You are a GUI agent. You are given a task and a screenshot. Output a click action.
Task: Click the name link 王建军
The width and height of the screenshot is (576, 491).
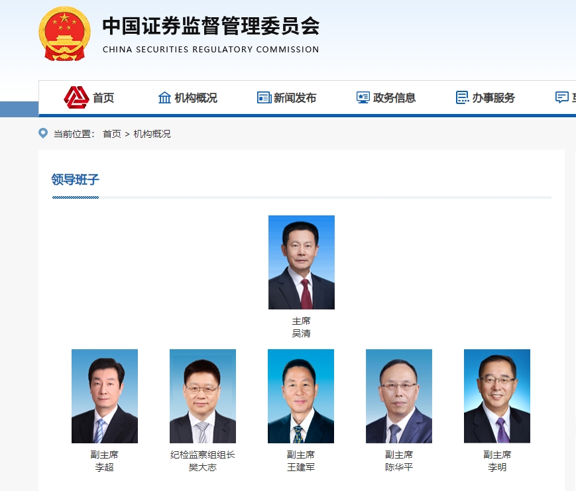[301, 468]
